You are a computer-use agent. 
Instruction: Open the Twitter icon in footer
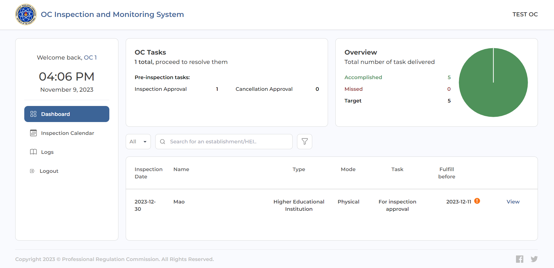534,259
